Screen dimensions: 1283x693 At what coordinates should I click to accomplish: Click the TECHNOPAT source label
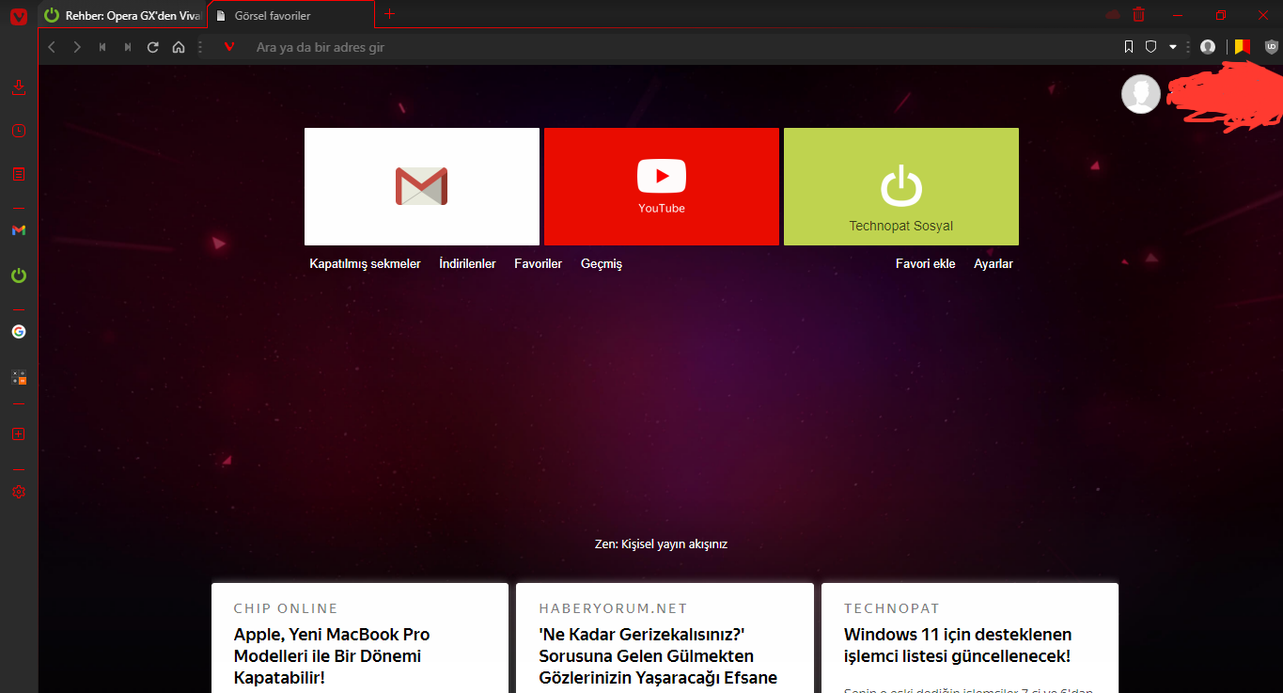point(892,608)
